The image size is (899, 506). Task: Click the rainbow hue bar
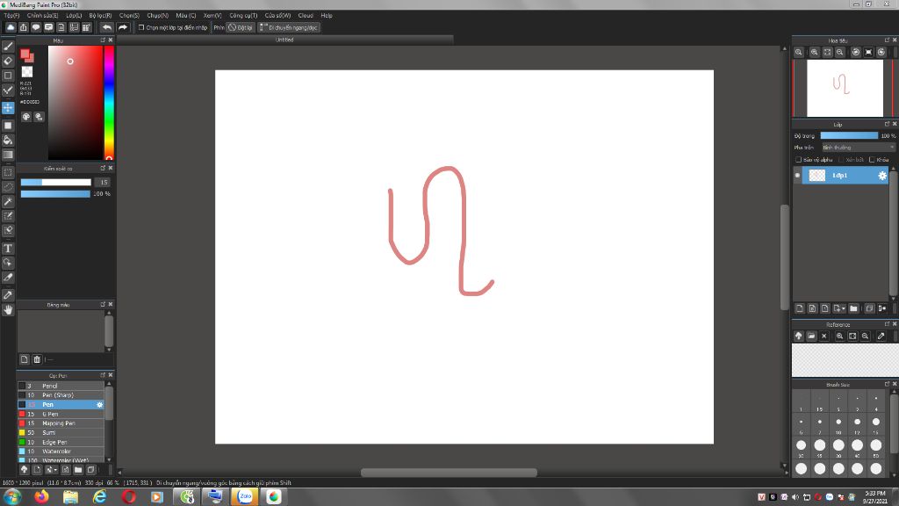coord(108,103)
